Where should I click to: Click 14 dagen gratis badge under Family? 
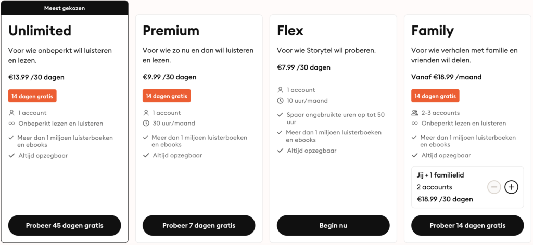coord(435,96)
